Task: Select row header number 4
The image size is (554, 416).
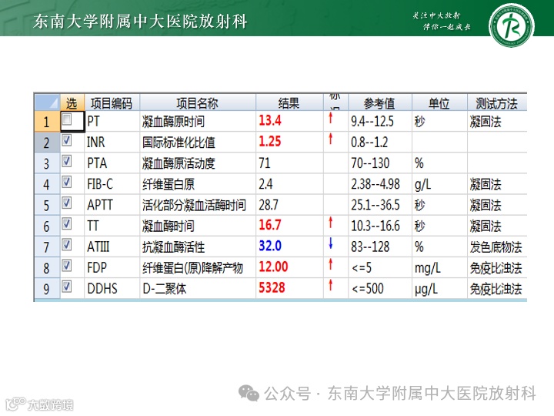Action: pyautogui.click(x=47, y=184)
